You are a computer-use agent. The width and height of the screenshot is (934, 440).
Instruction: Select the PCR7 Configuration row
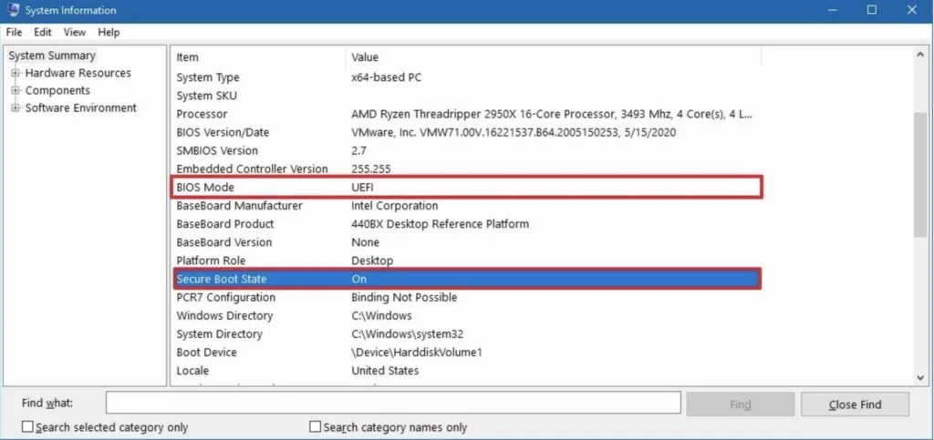468,297
